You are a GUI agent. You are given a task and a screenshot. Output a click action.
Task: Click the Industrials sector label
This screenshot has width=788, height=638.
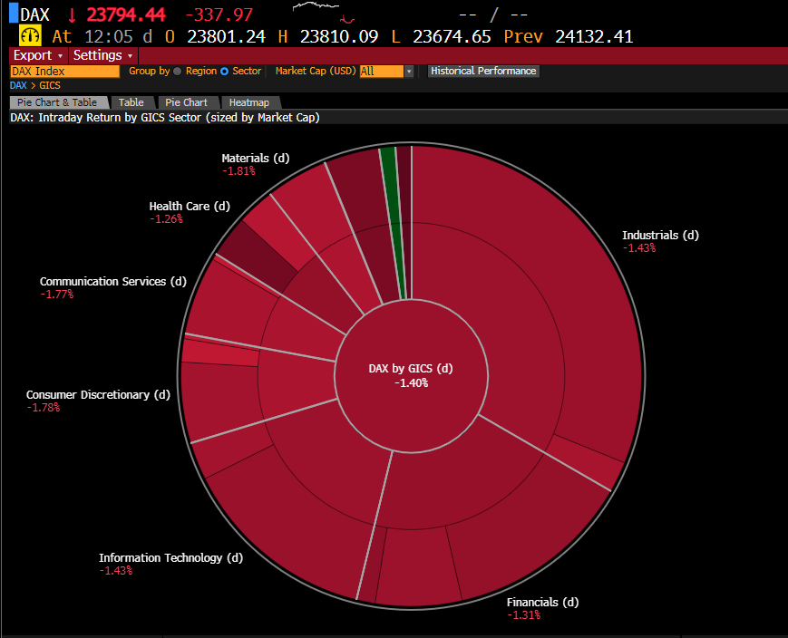[660, 236]
